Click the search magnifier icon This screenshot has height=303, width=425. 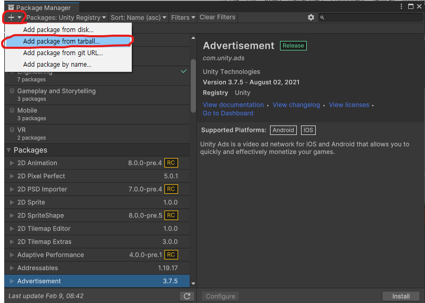pyautogui.click(x=322, y=18)
